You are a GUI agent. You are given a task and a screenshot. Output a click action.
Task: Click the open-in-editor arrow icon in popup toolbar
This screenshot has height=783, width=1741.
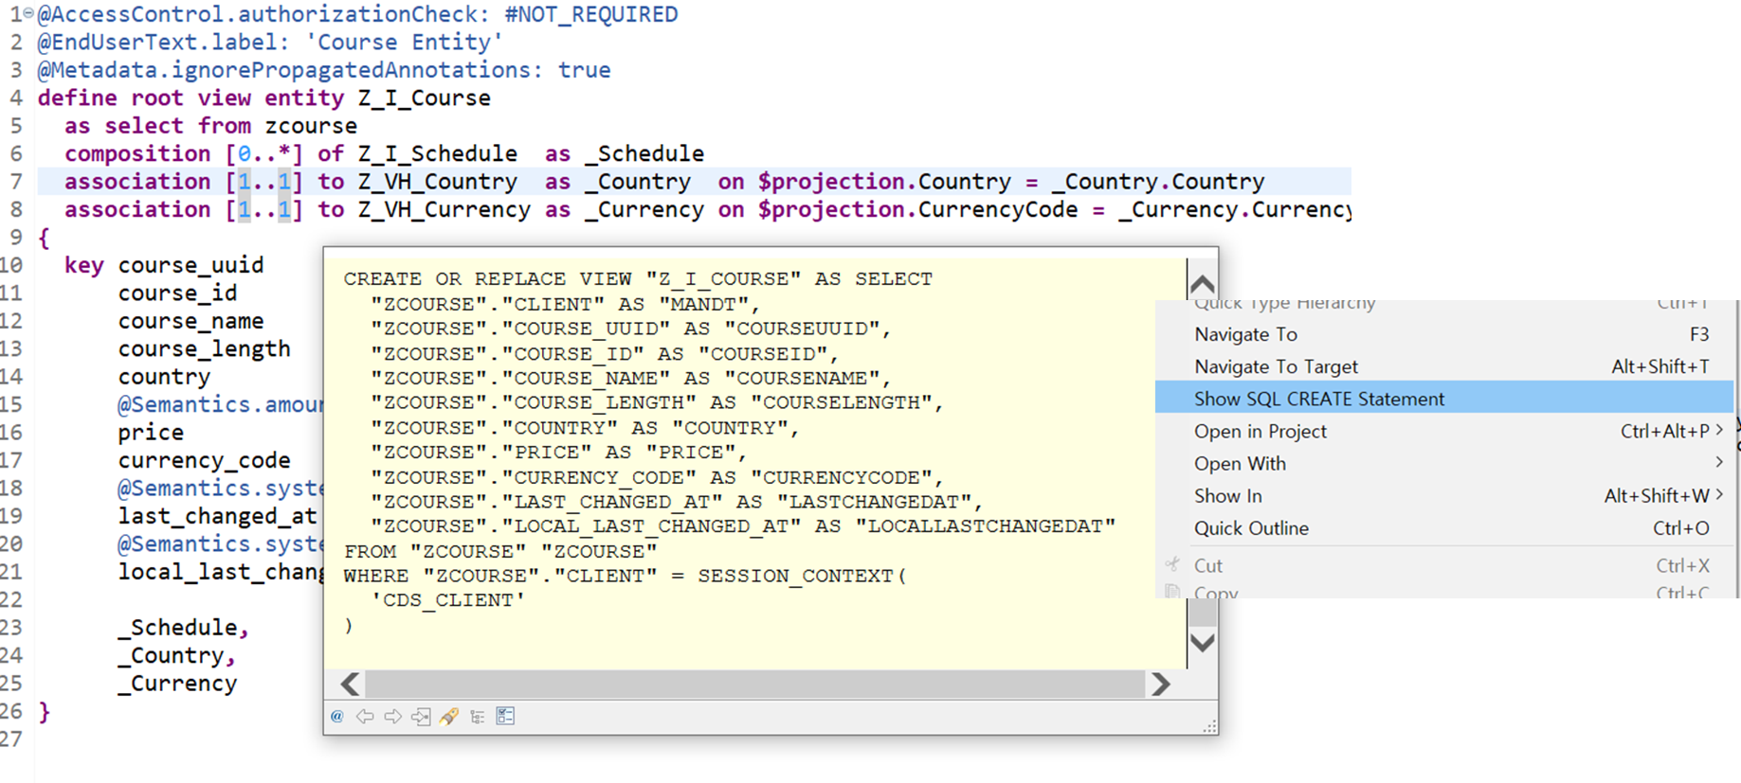pyautogui.click(x=421, y=717)
